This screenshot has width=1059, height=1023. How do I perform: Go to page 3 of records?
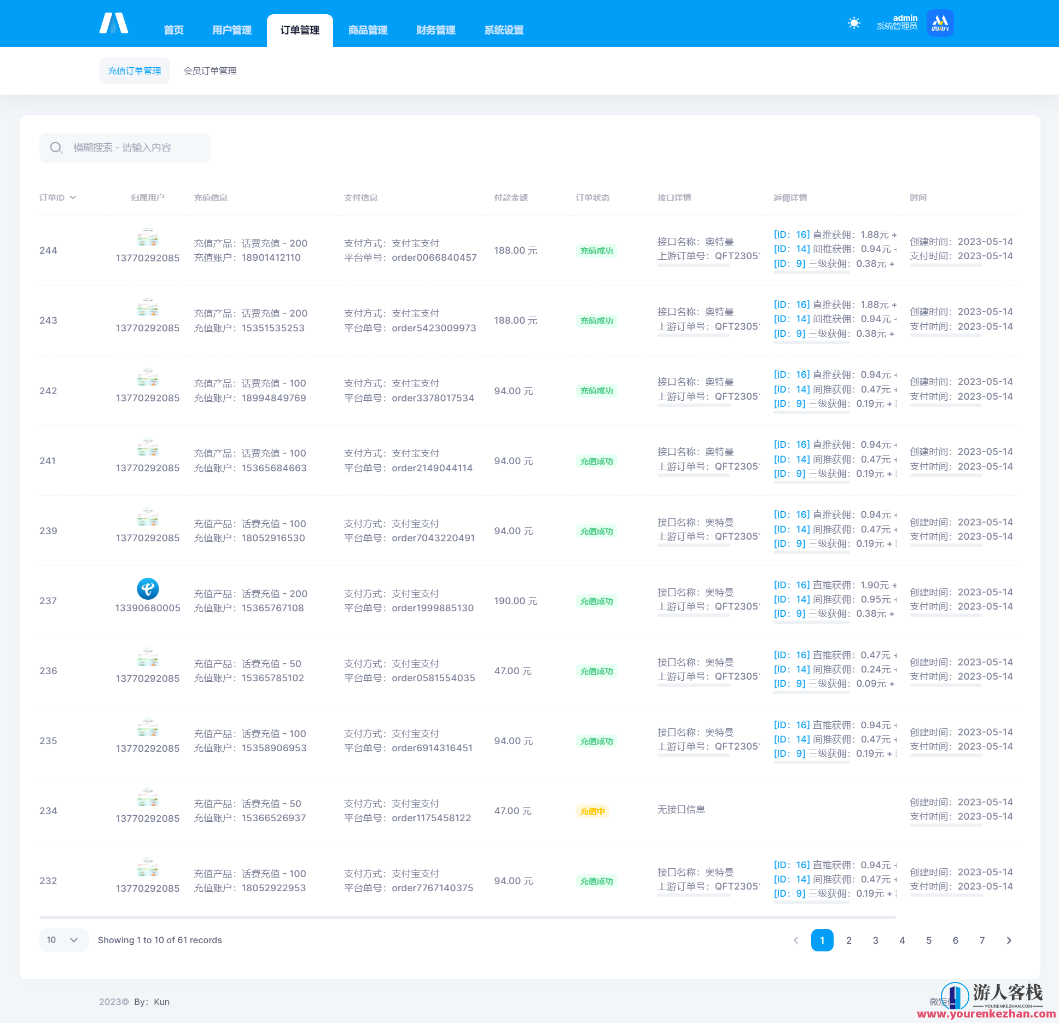pos(875,940)
